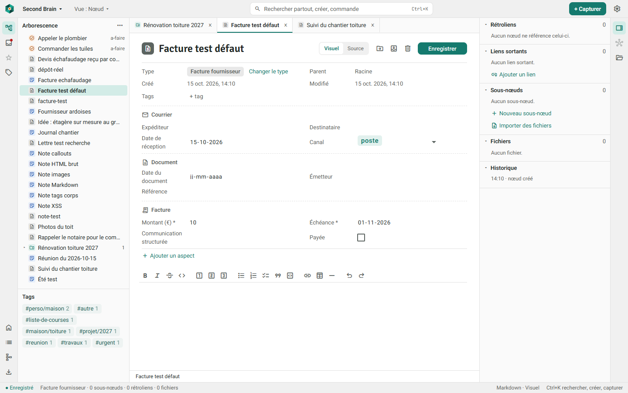Apply Heading 3 style
Image resolution: width=628 pixels, height=393 pixels.
coord(224,276)
